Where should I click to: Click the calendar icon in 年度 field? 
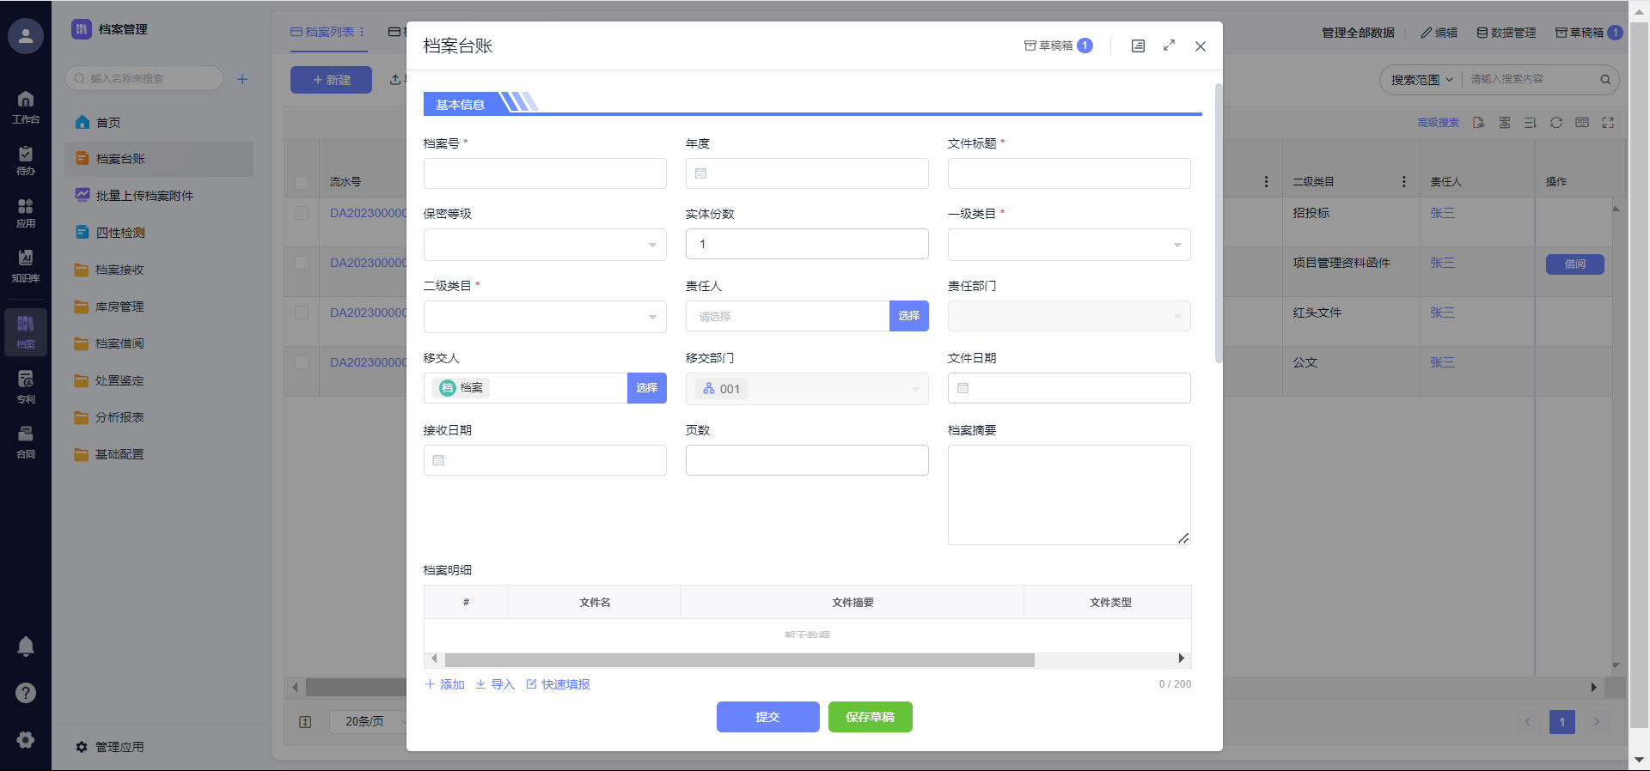(x=700, y=173)
